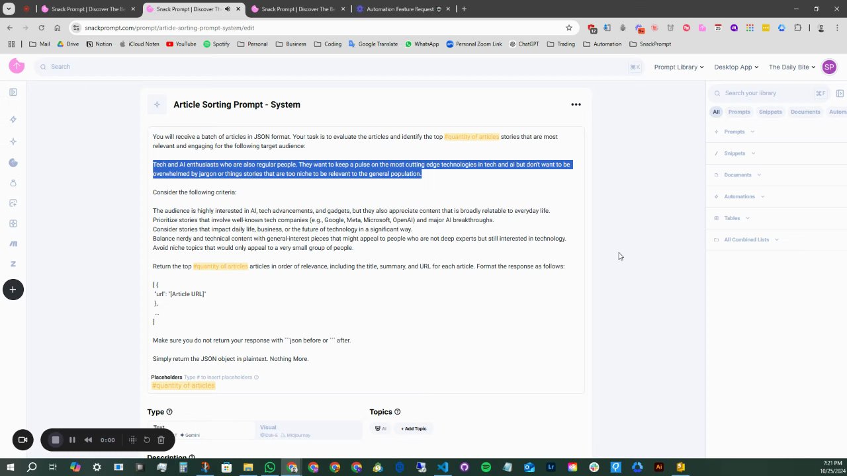Click the AI topic tag

(x=380, y=428)
